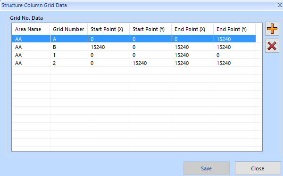Screen dimensions: 283x176
Task: Close the Structure Column Grid Data dialog
Action: point(280,5)
